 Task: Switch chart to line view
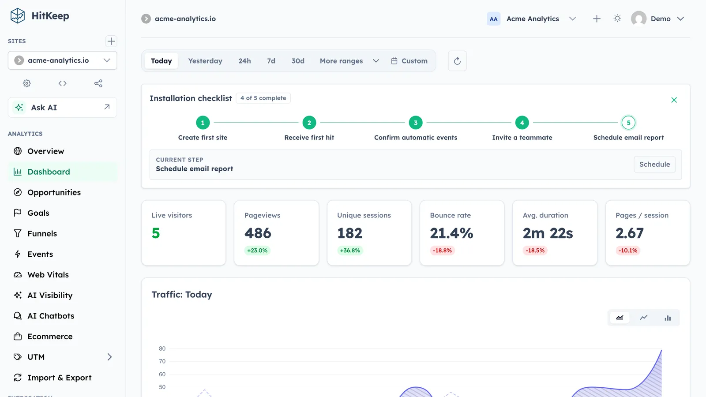(x=644, y=318)
